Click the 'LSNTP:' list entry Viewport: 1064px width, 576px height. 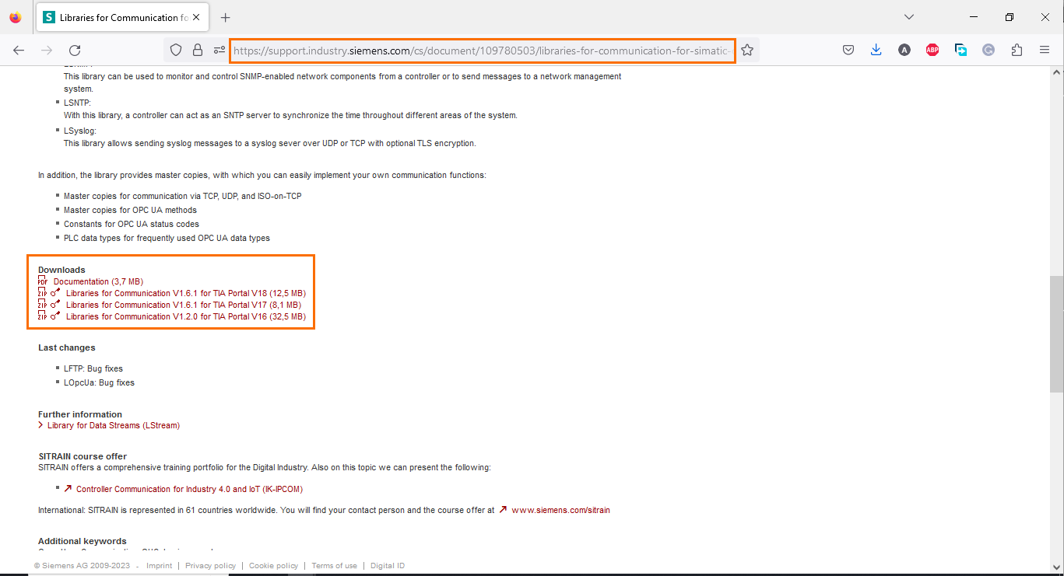(x=78, y=103)
